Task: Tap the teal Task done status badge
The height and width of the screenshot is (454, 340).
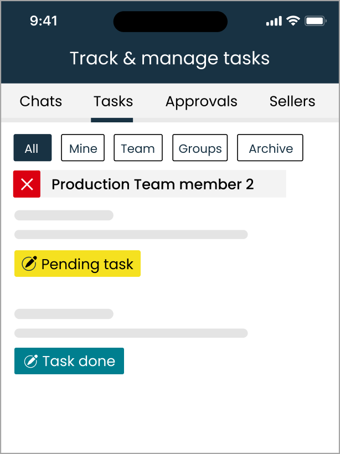Action: (x=69, y=361)
